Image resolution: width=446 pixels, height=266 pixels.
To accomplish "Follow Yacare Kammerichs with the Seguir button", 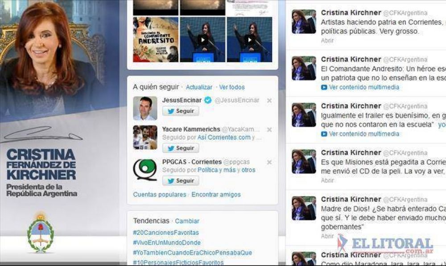I will (181, 148).
